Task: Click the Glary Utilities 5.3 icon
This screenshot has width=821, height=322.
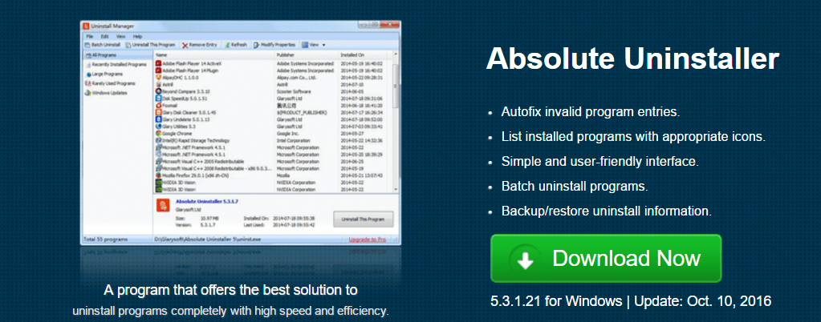Action: [x=158, y=126]
